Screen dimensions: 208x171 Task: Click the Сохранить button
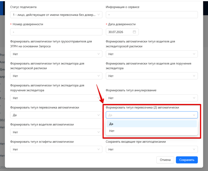tap(187, 160)
